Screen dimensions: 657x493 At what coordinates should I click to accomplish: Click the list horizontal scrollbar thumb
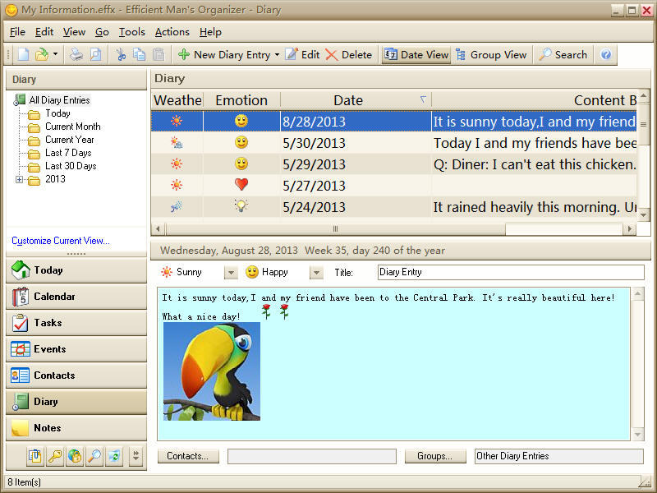tap(335, 229)
